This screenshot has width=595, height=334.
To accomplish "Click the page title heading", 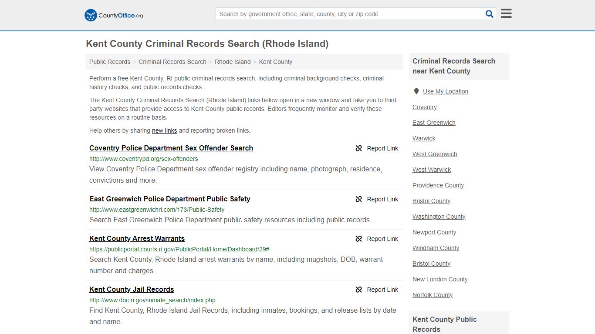I will [207, 44].
